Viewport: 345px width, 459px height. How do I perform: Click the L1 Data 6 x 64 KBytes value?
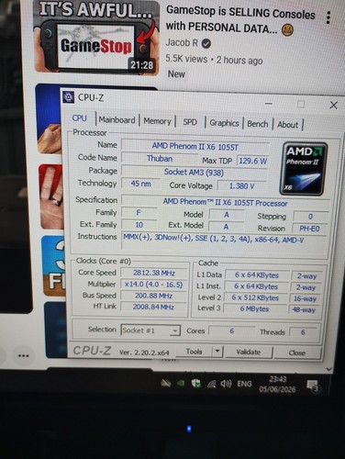coord(257,275)
